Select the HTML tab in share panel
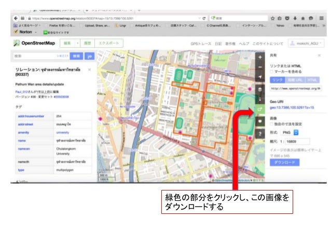 click(x=312, y=80)
